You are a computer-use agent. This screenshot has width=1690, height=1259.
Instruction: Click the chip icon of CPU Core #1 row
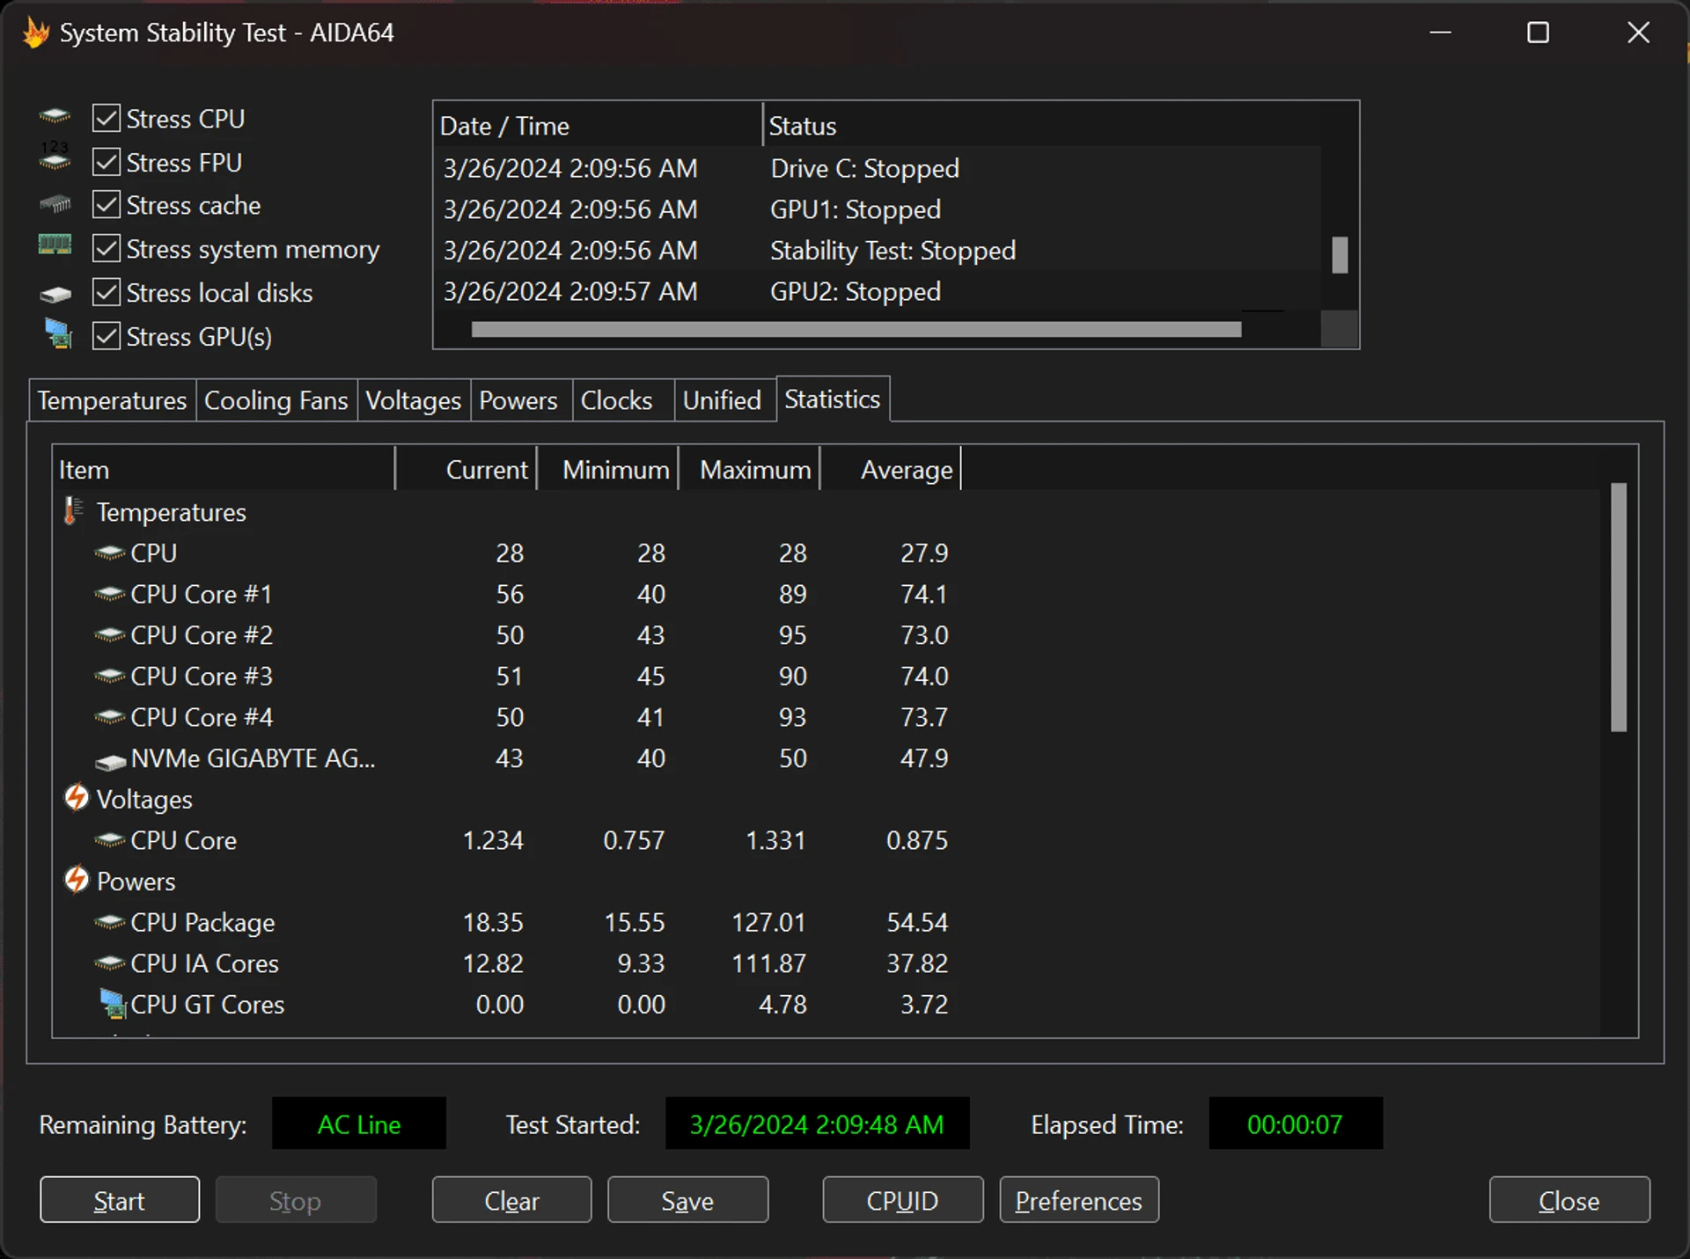pos(109,594)
